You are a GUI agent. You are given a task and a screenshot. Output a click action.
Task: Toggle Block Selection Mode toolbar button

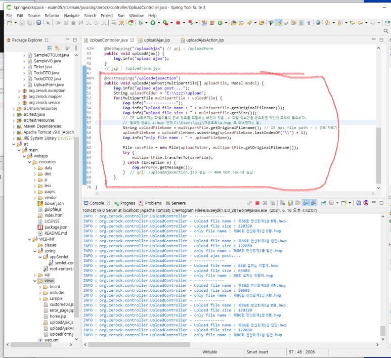point(301,23)
